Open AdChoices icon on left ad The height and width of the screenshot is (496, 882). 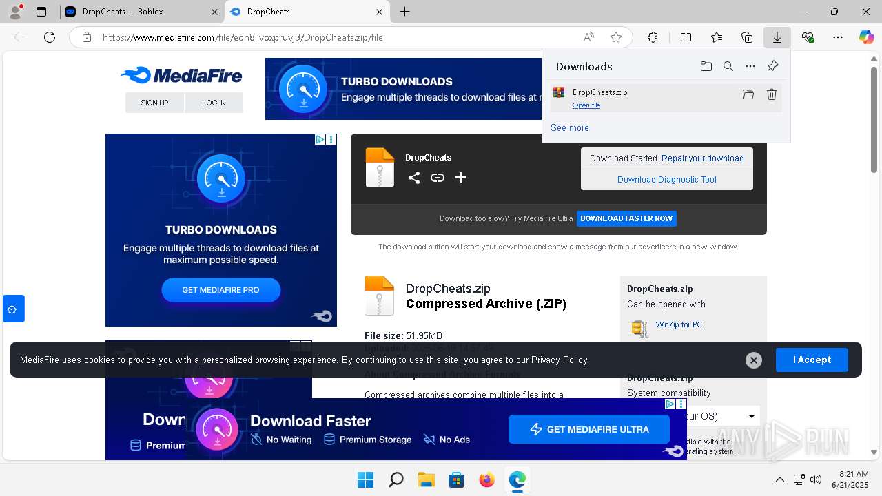320,139
